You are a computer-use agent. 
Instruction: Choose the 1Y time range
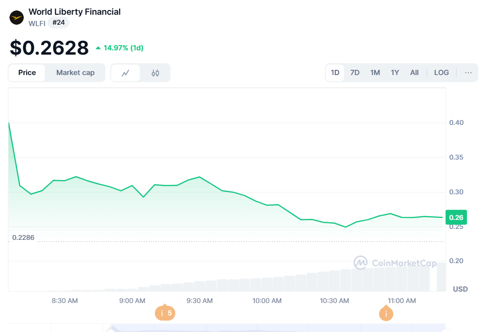point(395,73)
